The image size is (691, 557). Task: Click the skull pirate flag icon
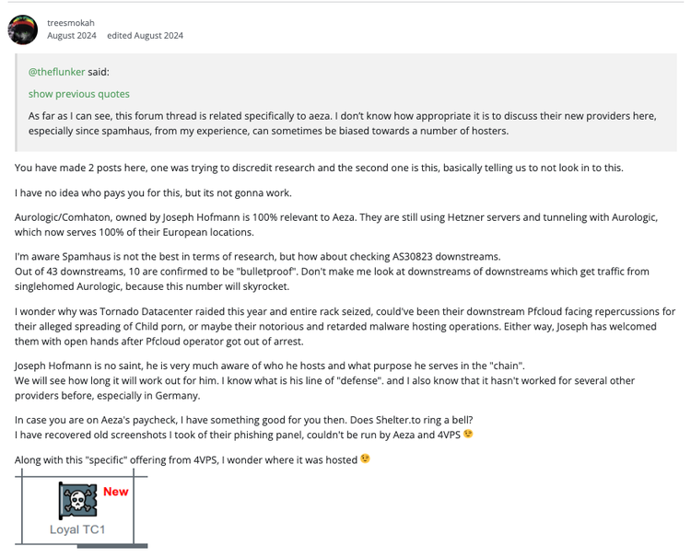click(x=79, y=500)
